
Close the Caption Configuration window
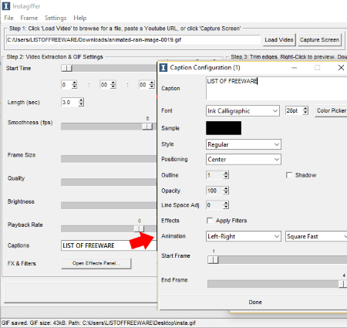point(341,68)
